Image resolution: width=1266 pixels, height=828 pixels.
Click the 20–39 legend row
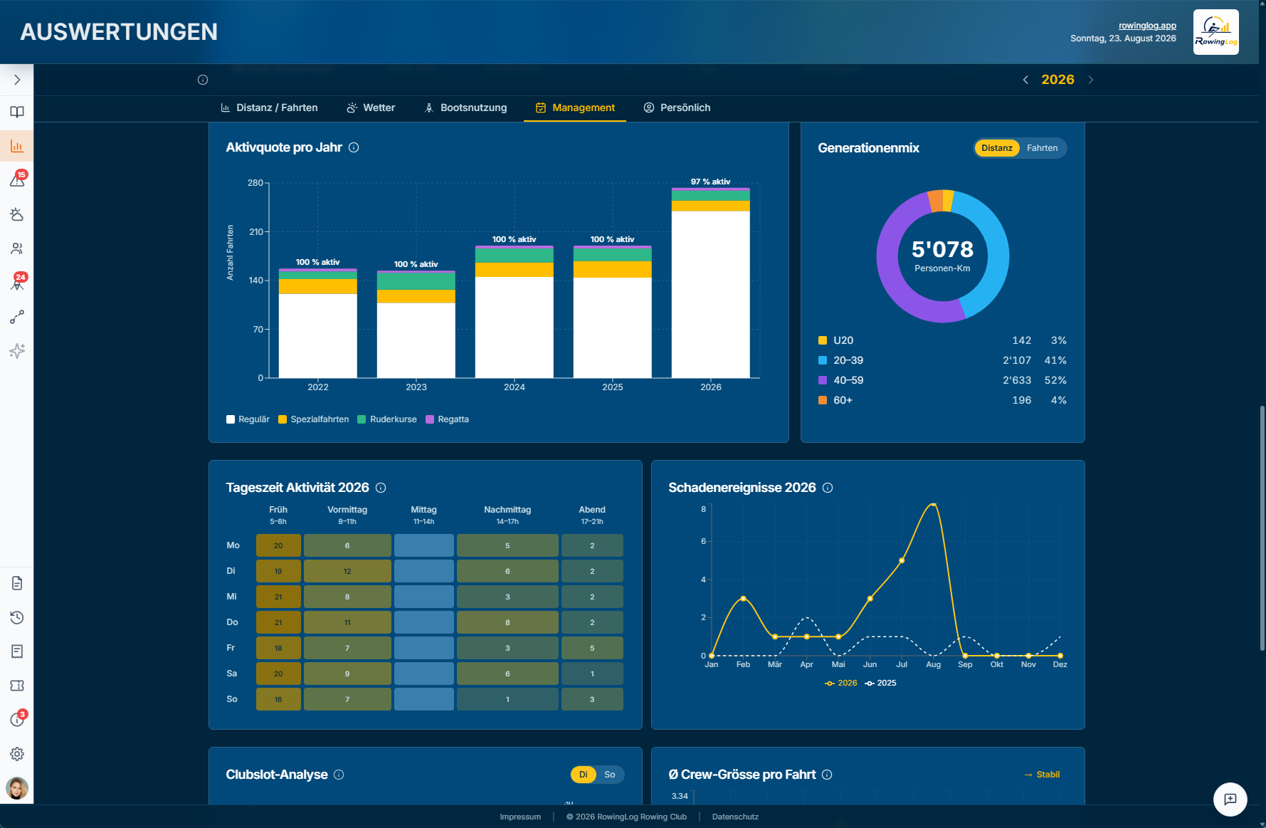point(942,360)
